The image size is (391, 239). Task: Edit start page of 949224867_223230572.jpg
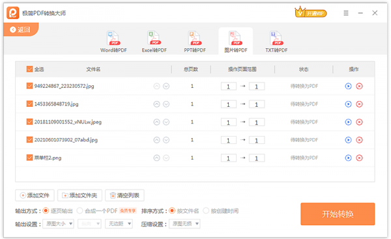click(x=229, y=87)
